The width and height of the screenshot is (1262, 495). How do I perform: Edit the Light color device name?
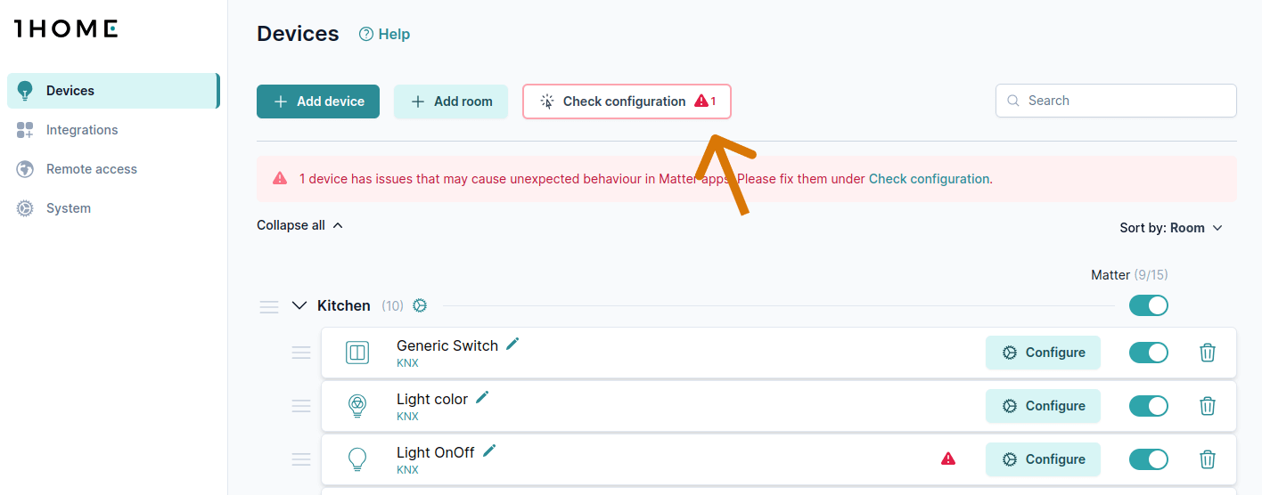(482, 397)
